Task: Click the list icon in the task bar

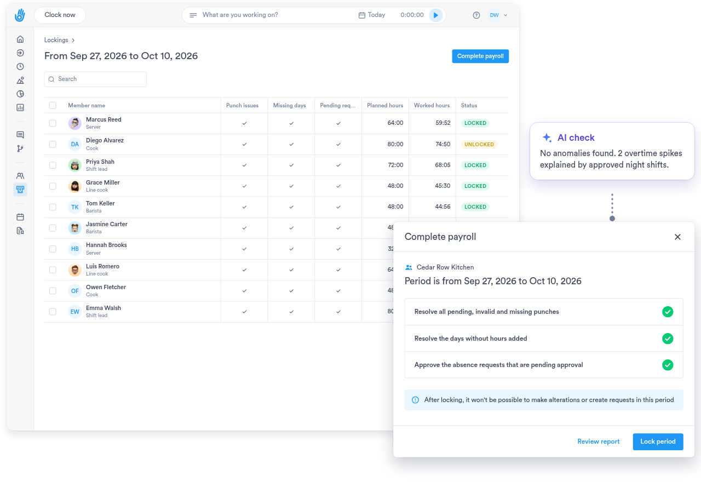Action: click(193, 15)
